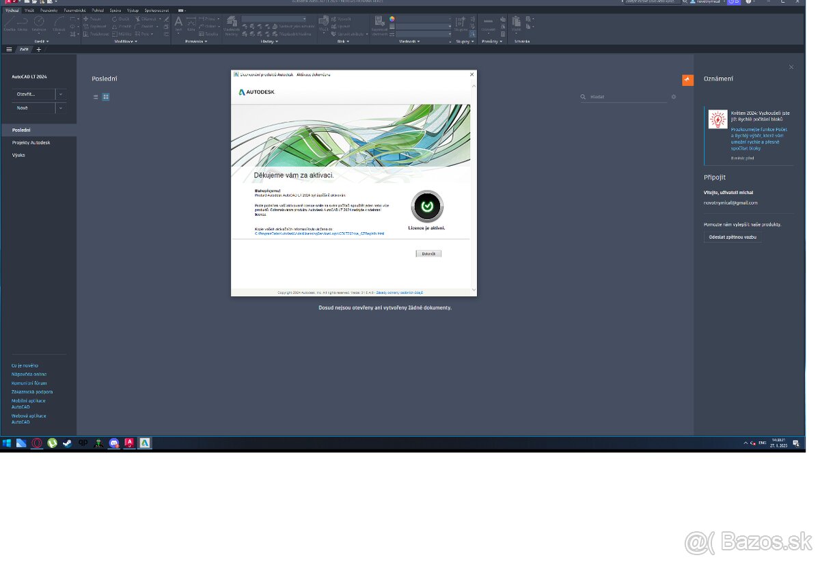The height and width of the screenshot is (562, 820).
Task: Click the color wheel in Vlastnosti panel
Action: pos(392,19)
